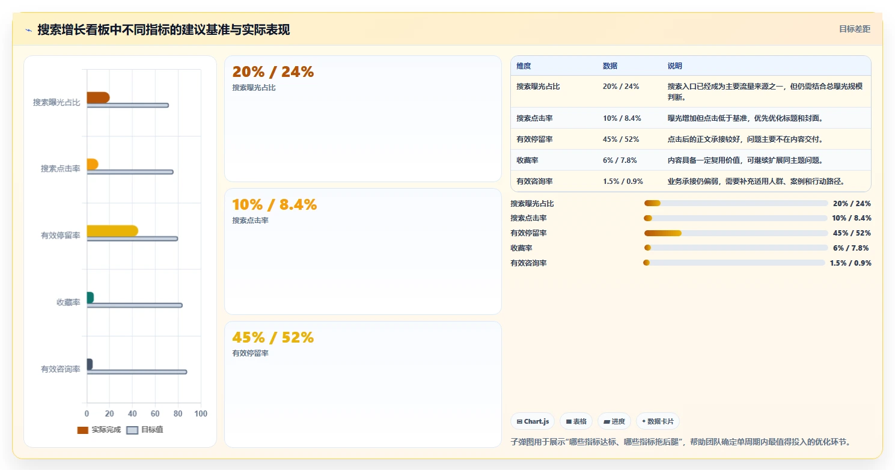The image size is (895, 470).
Task: Click the gray 目标值 legend color box
Action: tap(132, 430)
